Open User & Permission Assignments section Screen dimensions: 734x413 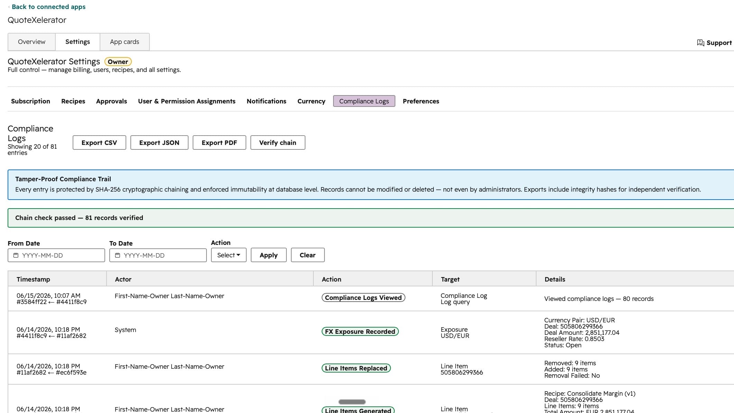point(187,101)
